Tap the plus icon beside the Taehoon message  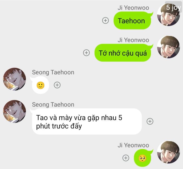pos(105,21)
